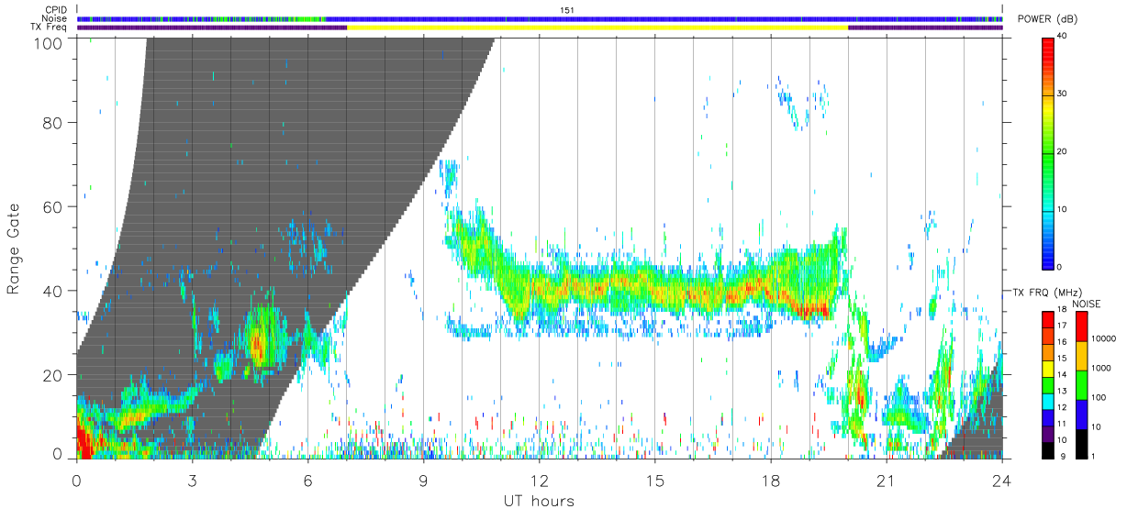Click the CPID value 151
Viewport: 1127px width, 520px height.
567,10
